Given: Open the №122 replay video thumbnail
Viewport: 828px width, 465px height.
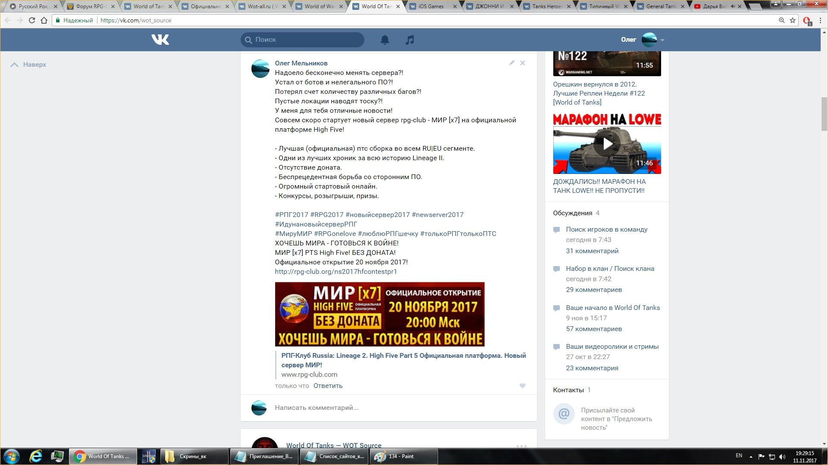Looking at the screenshot, I should tap(607, 63).
